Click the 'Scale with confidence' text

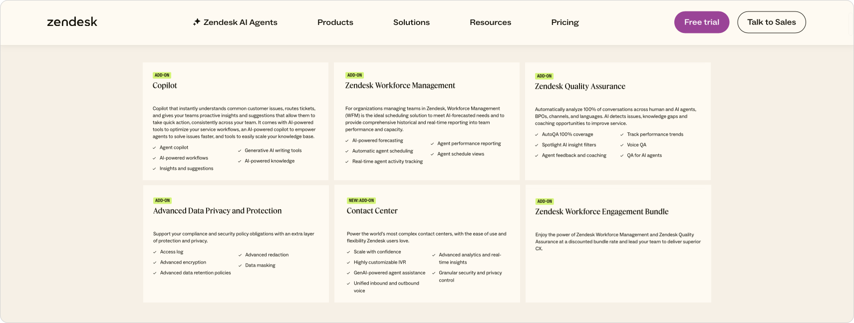coord(377,252)
